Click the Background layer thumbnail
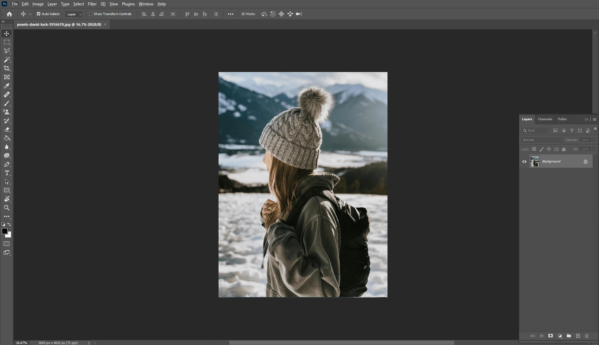This screenshot has width=599, height=345. click(535, 161)
